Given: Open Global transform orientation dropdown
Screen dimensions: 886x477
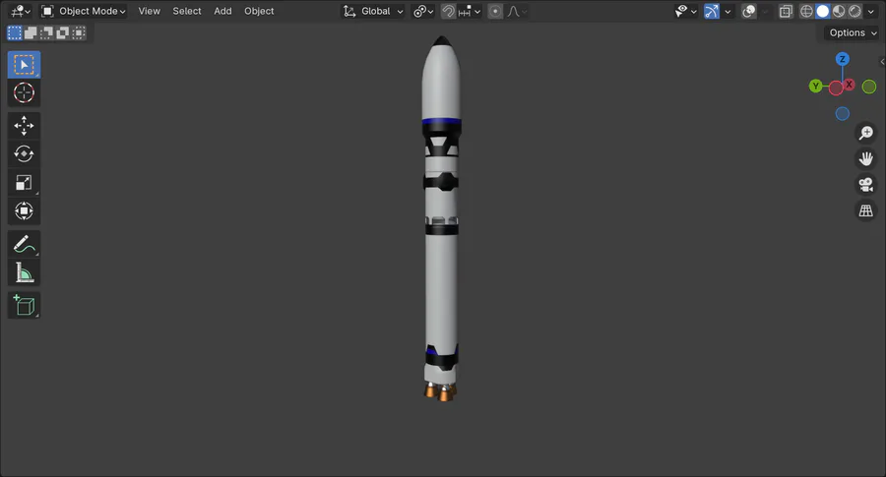Looking at the screenshot, I should pyautogui.click(x=373, y=11).
